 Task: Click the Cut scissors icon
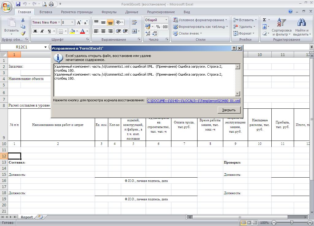[x=23, y=20]
